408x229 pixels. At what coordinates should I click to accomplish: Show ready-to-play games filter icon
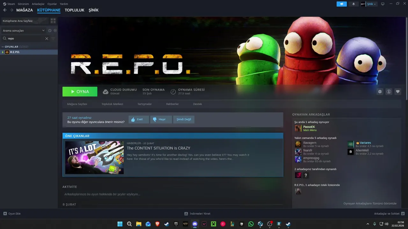[x=55, y=31]
